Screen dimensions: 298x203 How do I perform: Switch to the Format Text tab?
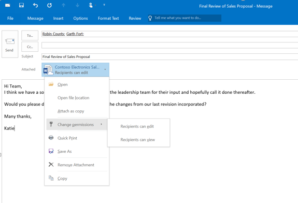[108, 18]
